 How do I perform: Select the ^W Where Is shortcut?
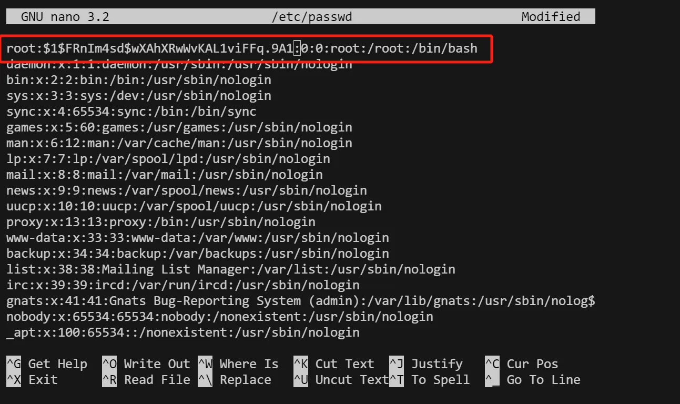tap(238, 364)
